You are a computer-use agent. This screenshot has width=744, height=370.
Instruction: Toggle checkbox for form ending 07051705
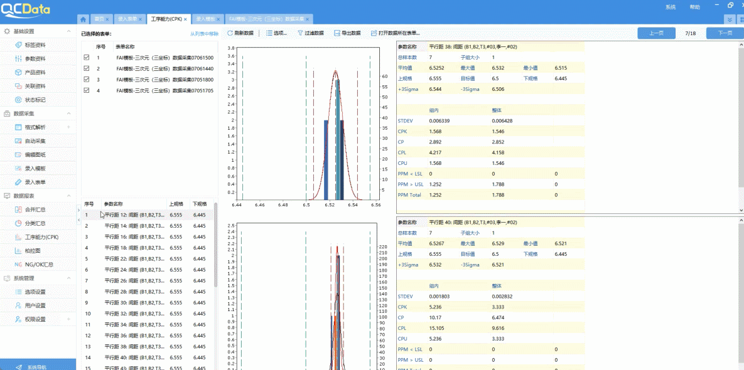click(x=87, y=90)
